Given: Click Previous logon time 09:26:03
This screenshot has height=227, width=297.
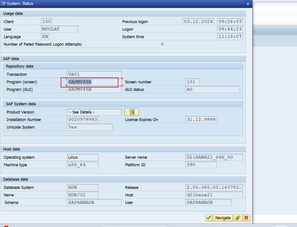Looking at the screenshot, I should (230, 22).
